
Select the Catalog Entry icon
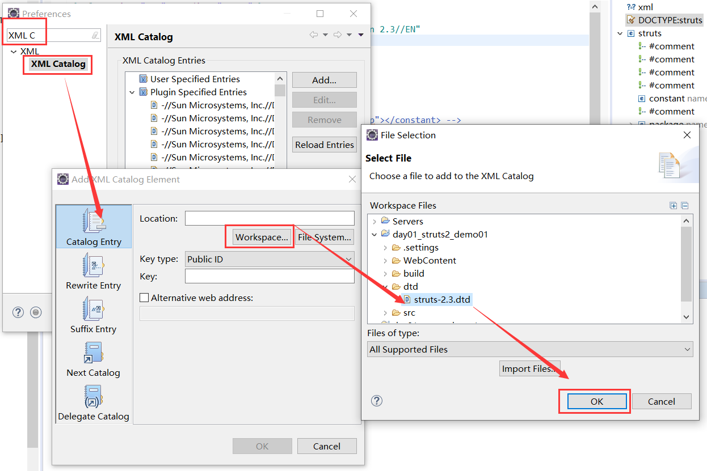[94, 221]
